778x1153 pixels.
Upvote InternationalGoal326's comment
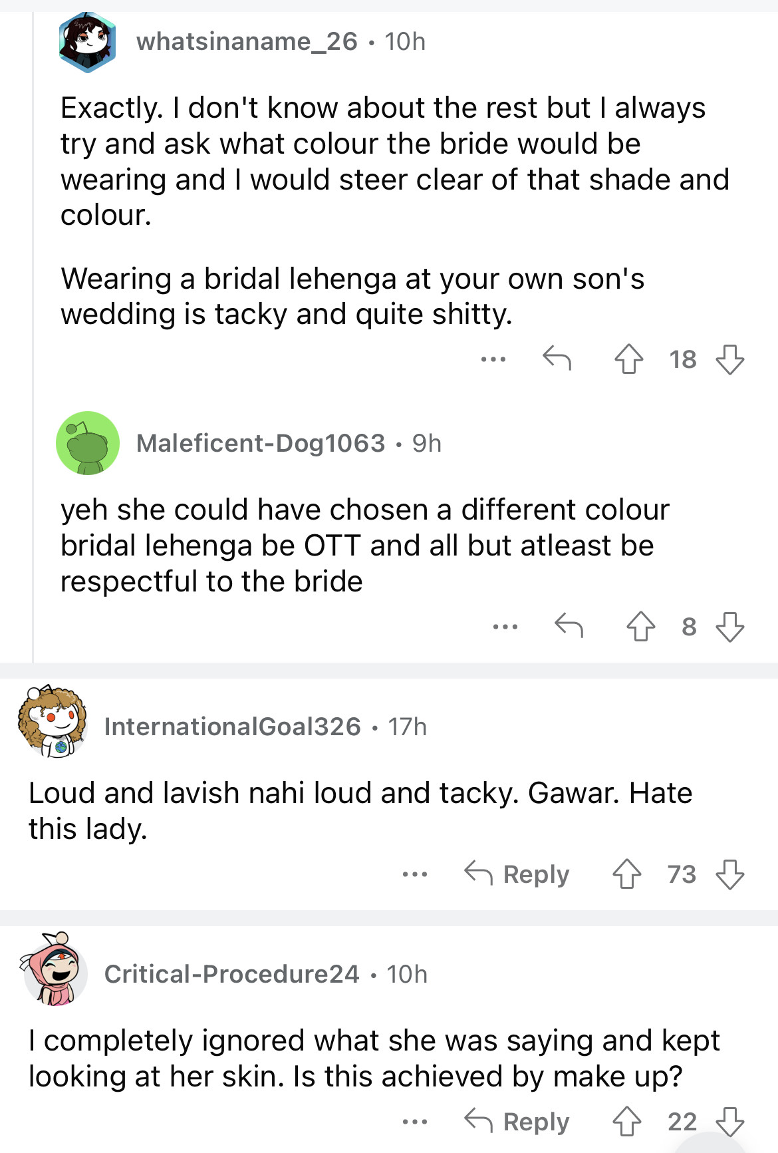(627, 874)
